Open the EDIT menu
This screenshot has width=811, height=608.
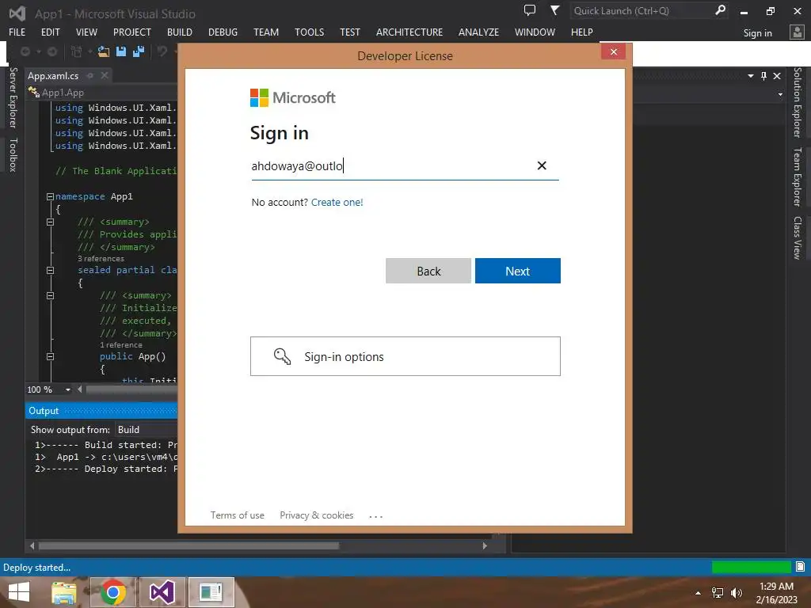tap(50, 32)
